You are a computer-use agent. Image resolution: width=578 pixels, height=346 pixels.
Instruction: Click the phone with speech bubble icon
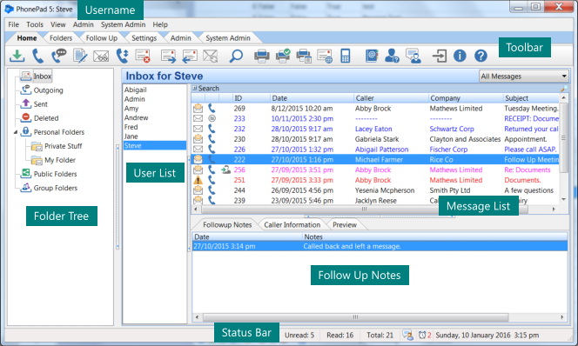59,56
